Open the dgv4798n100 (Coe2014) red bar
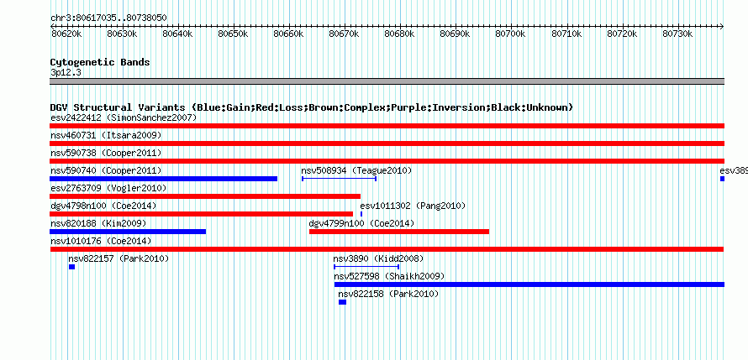The height and width of the screenshot is (360, 748). [202, 214]
